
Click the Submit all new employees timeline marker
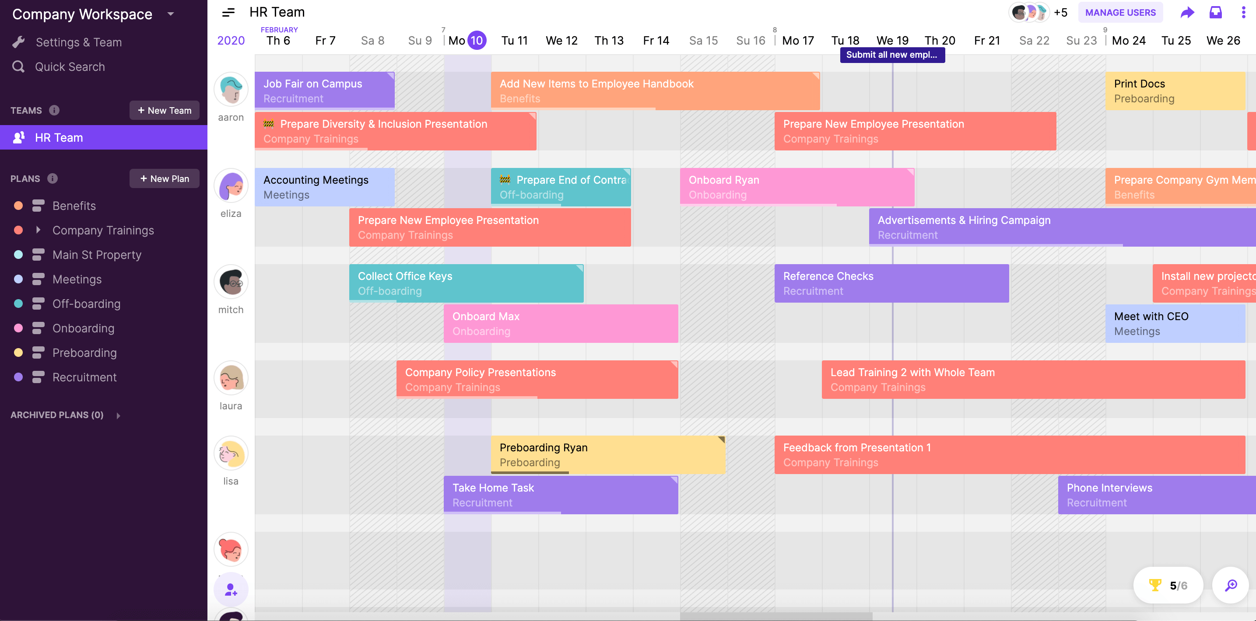(891, 54)
